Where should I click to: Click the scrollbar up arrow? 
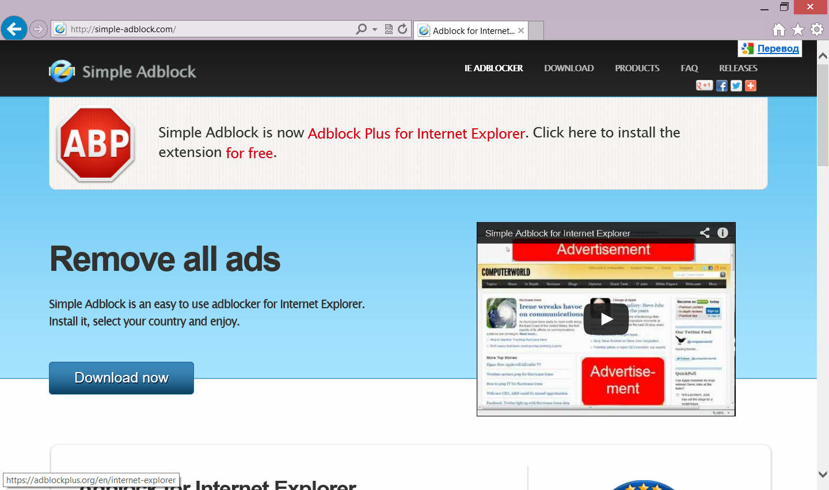coord(823,55)
